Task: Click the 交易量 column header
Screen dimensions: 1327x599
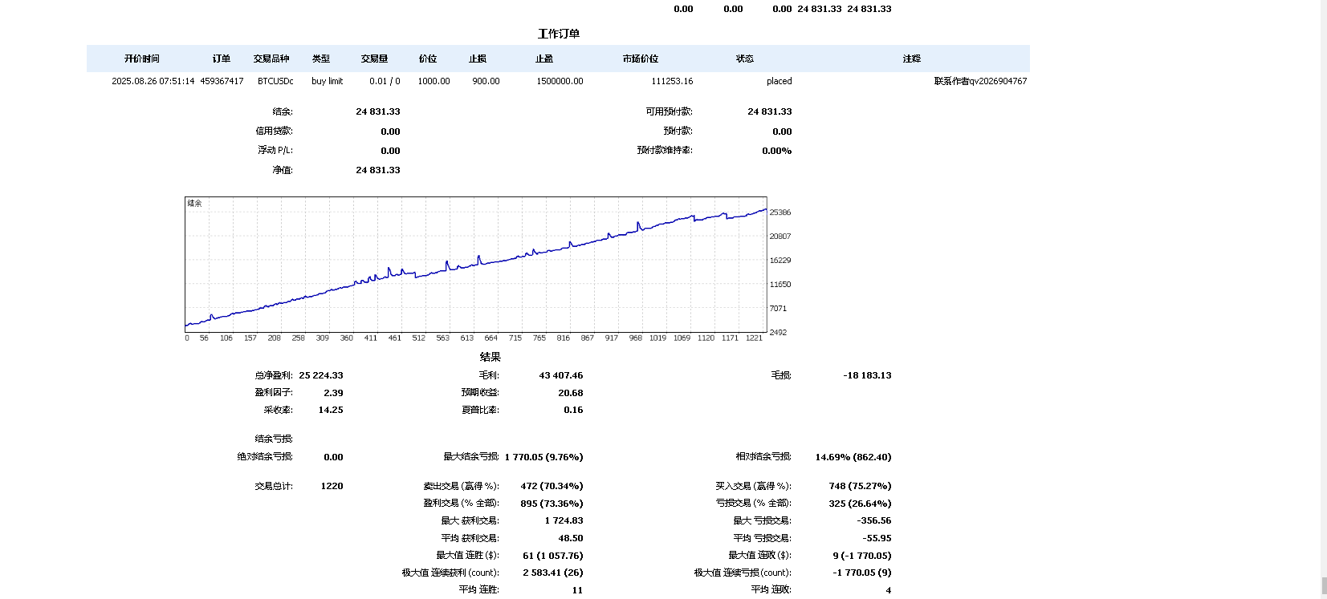Action: pyautogui.click(x=374, y=59)
